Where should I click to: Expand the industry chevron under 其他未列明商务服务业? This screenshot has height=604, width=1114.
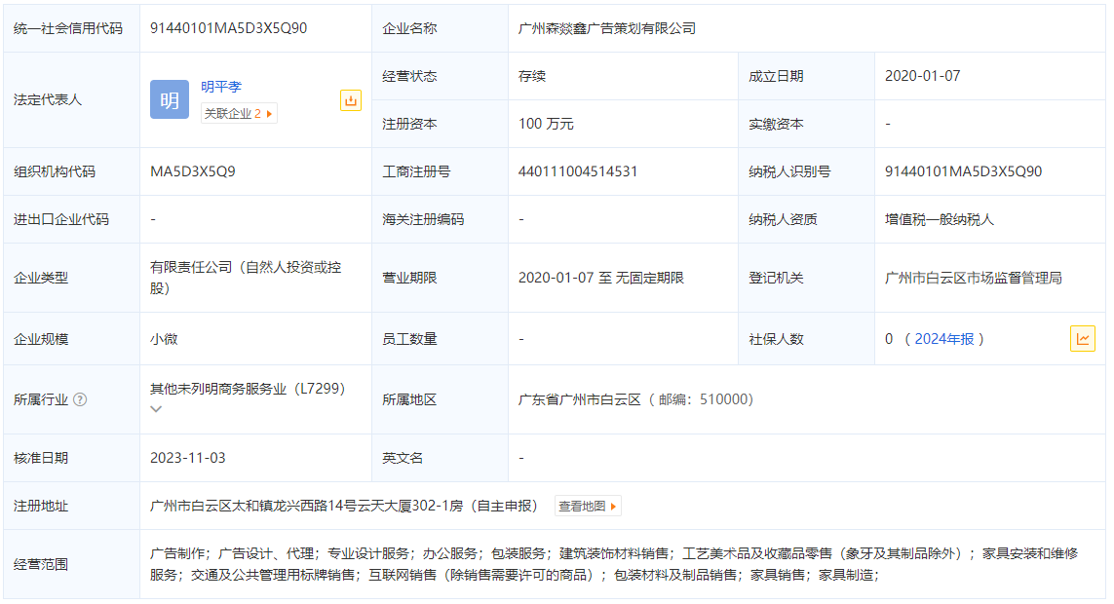[156, 409]
